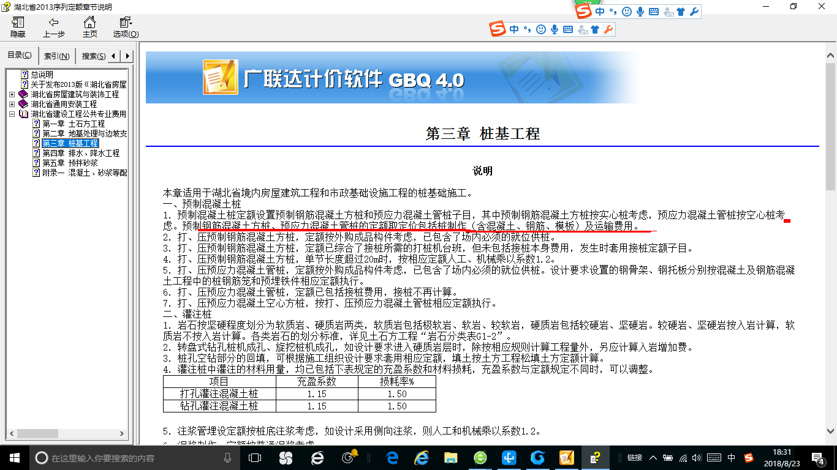Click the 隐藏 (Hide) toolbar button
The image size is (837, 470).
tap(18, 28)
